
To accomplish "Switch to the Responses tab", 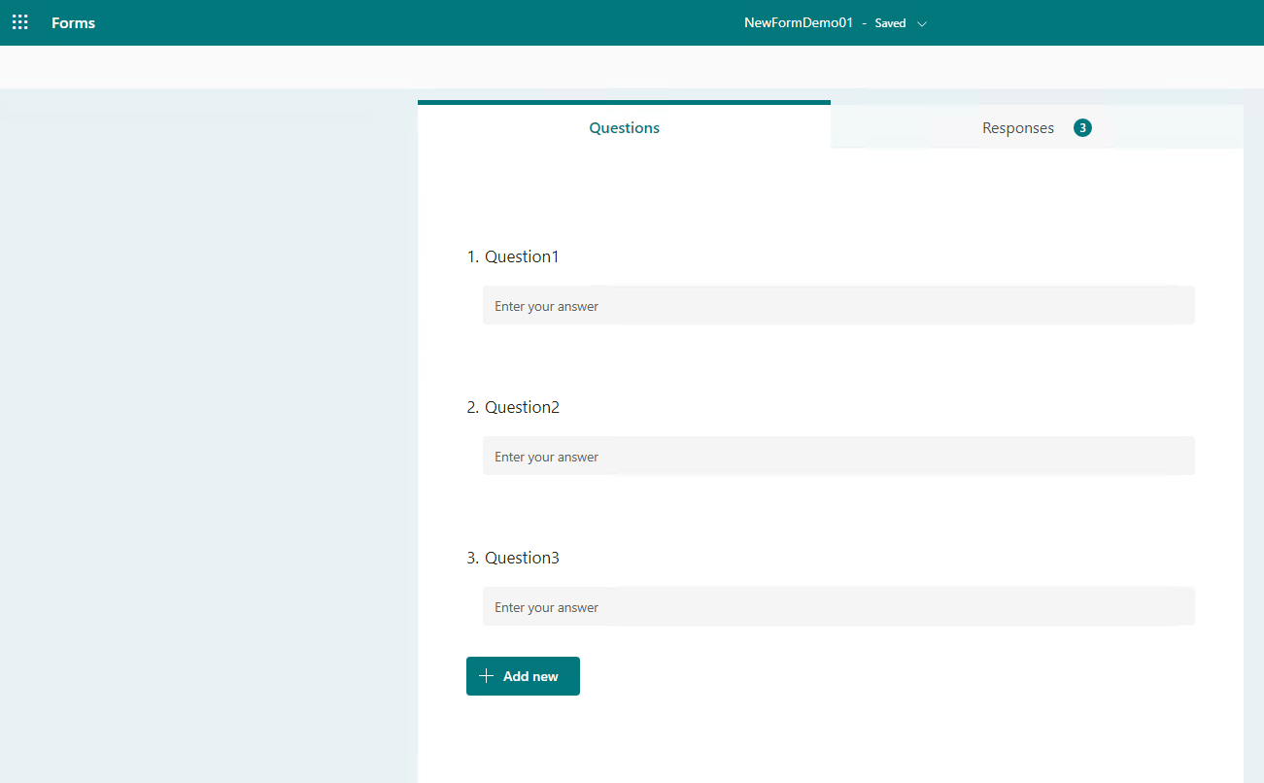I will click(1017, 127).
